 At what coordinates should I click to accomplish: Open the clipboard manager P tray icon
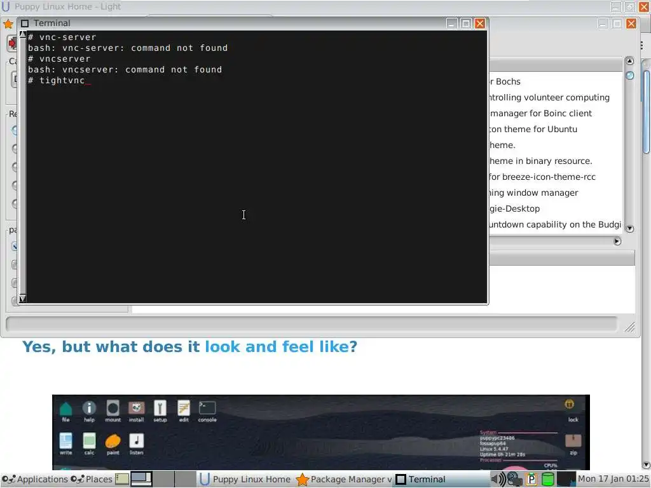531,479
